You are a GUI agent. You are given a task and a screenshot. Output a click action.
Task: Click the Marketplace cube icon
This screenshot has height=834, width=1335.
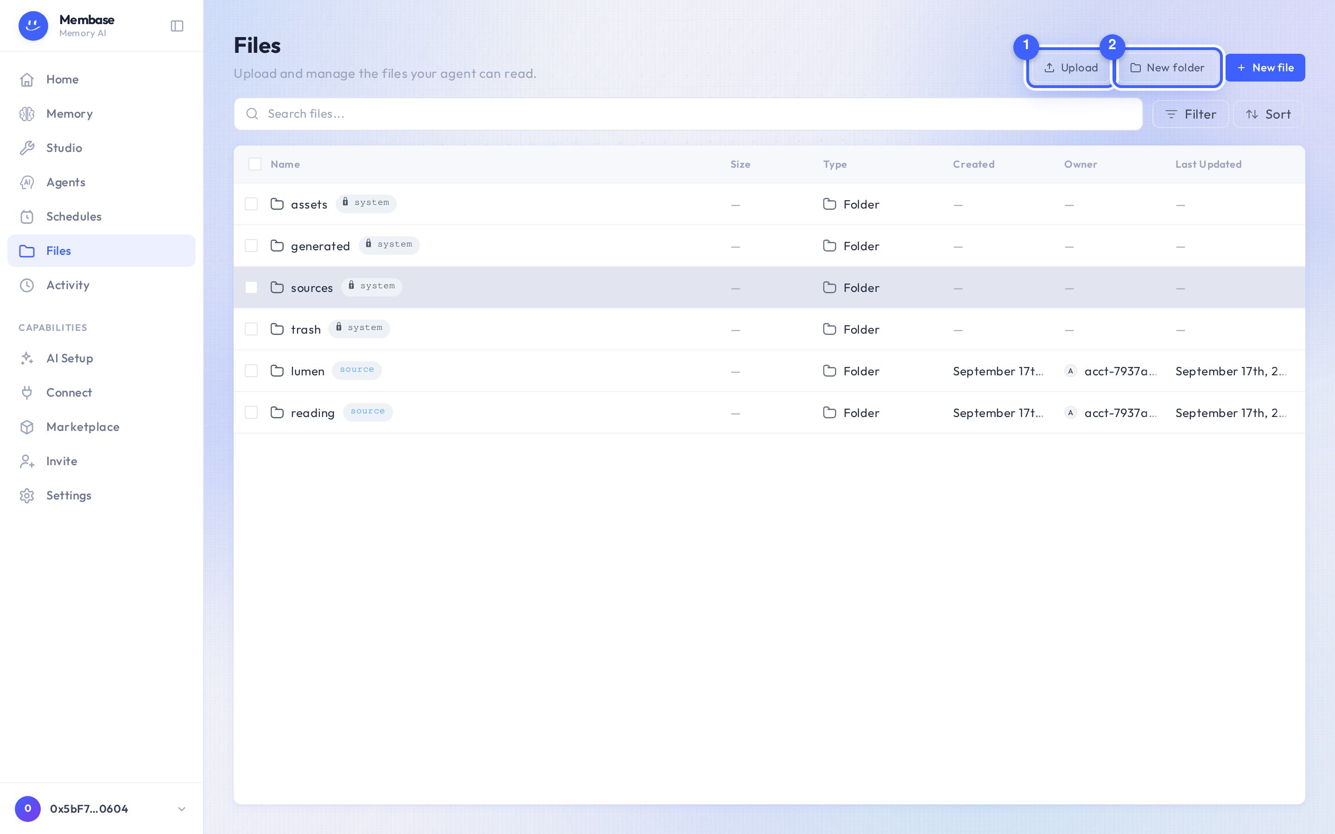[x=27, y=427]
